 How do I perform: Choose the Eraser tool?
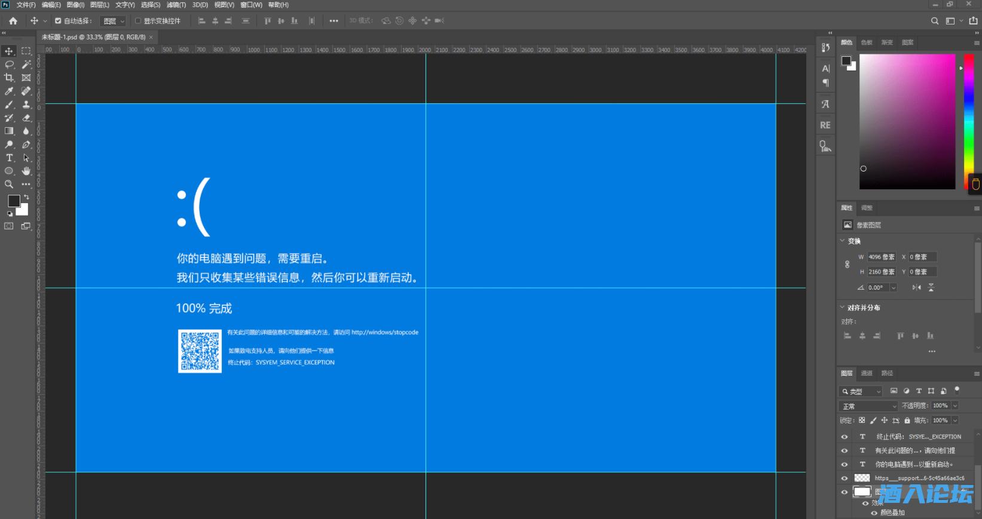26,118
